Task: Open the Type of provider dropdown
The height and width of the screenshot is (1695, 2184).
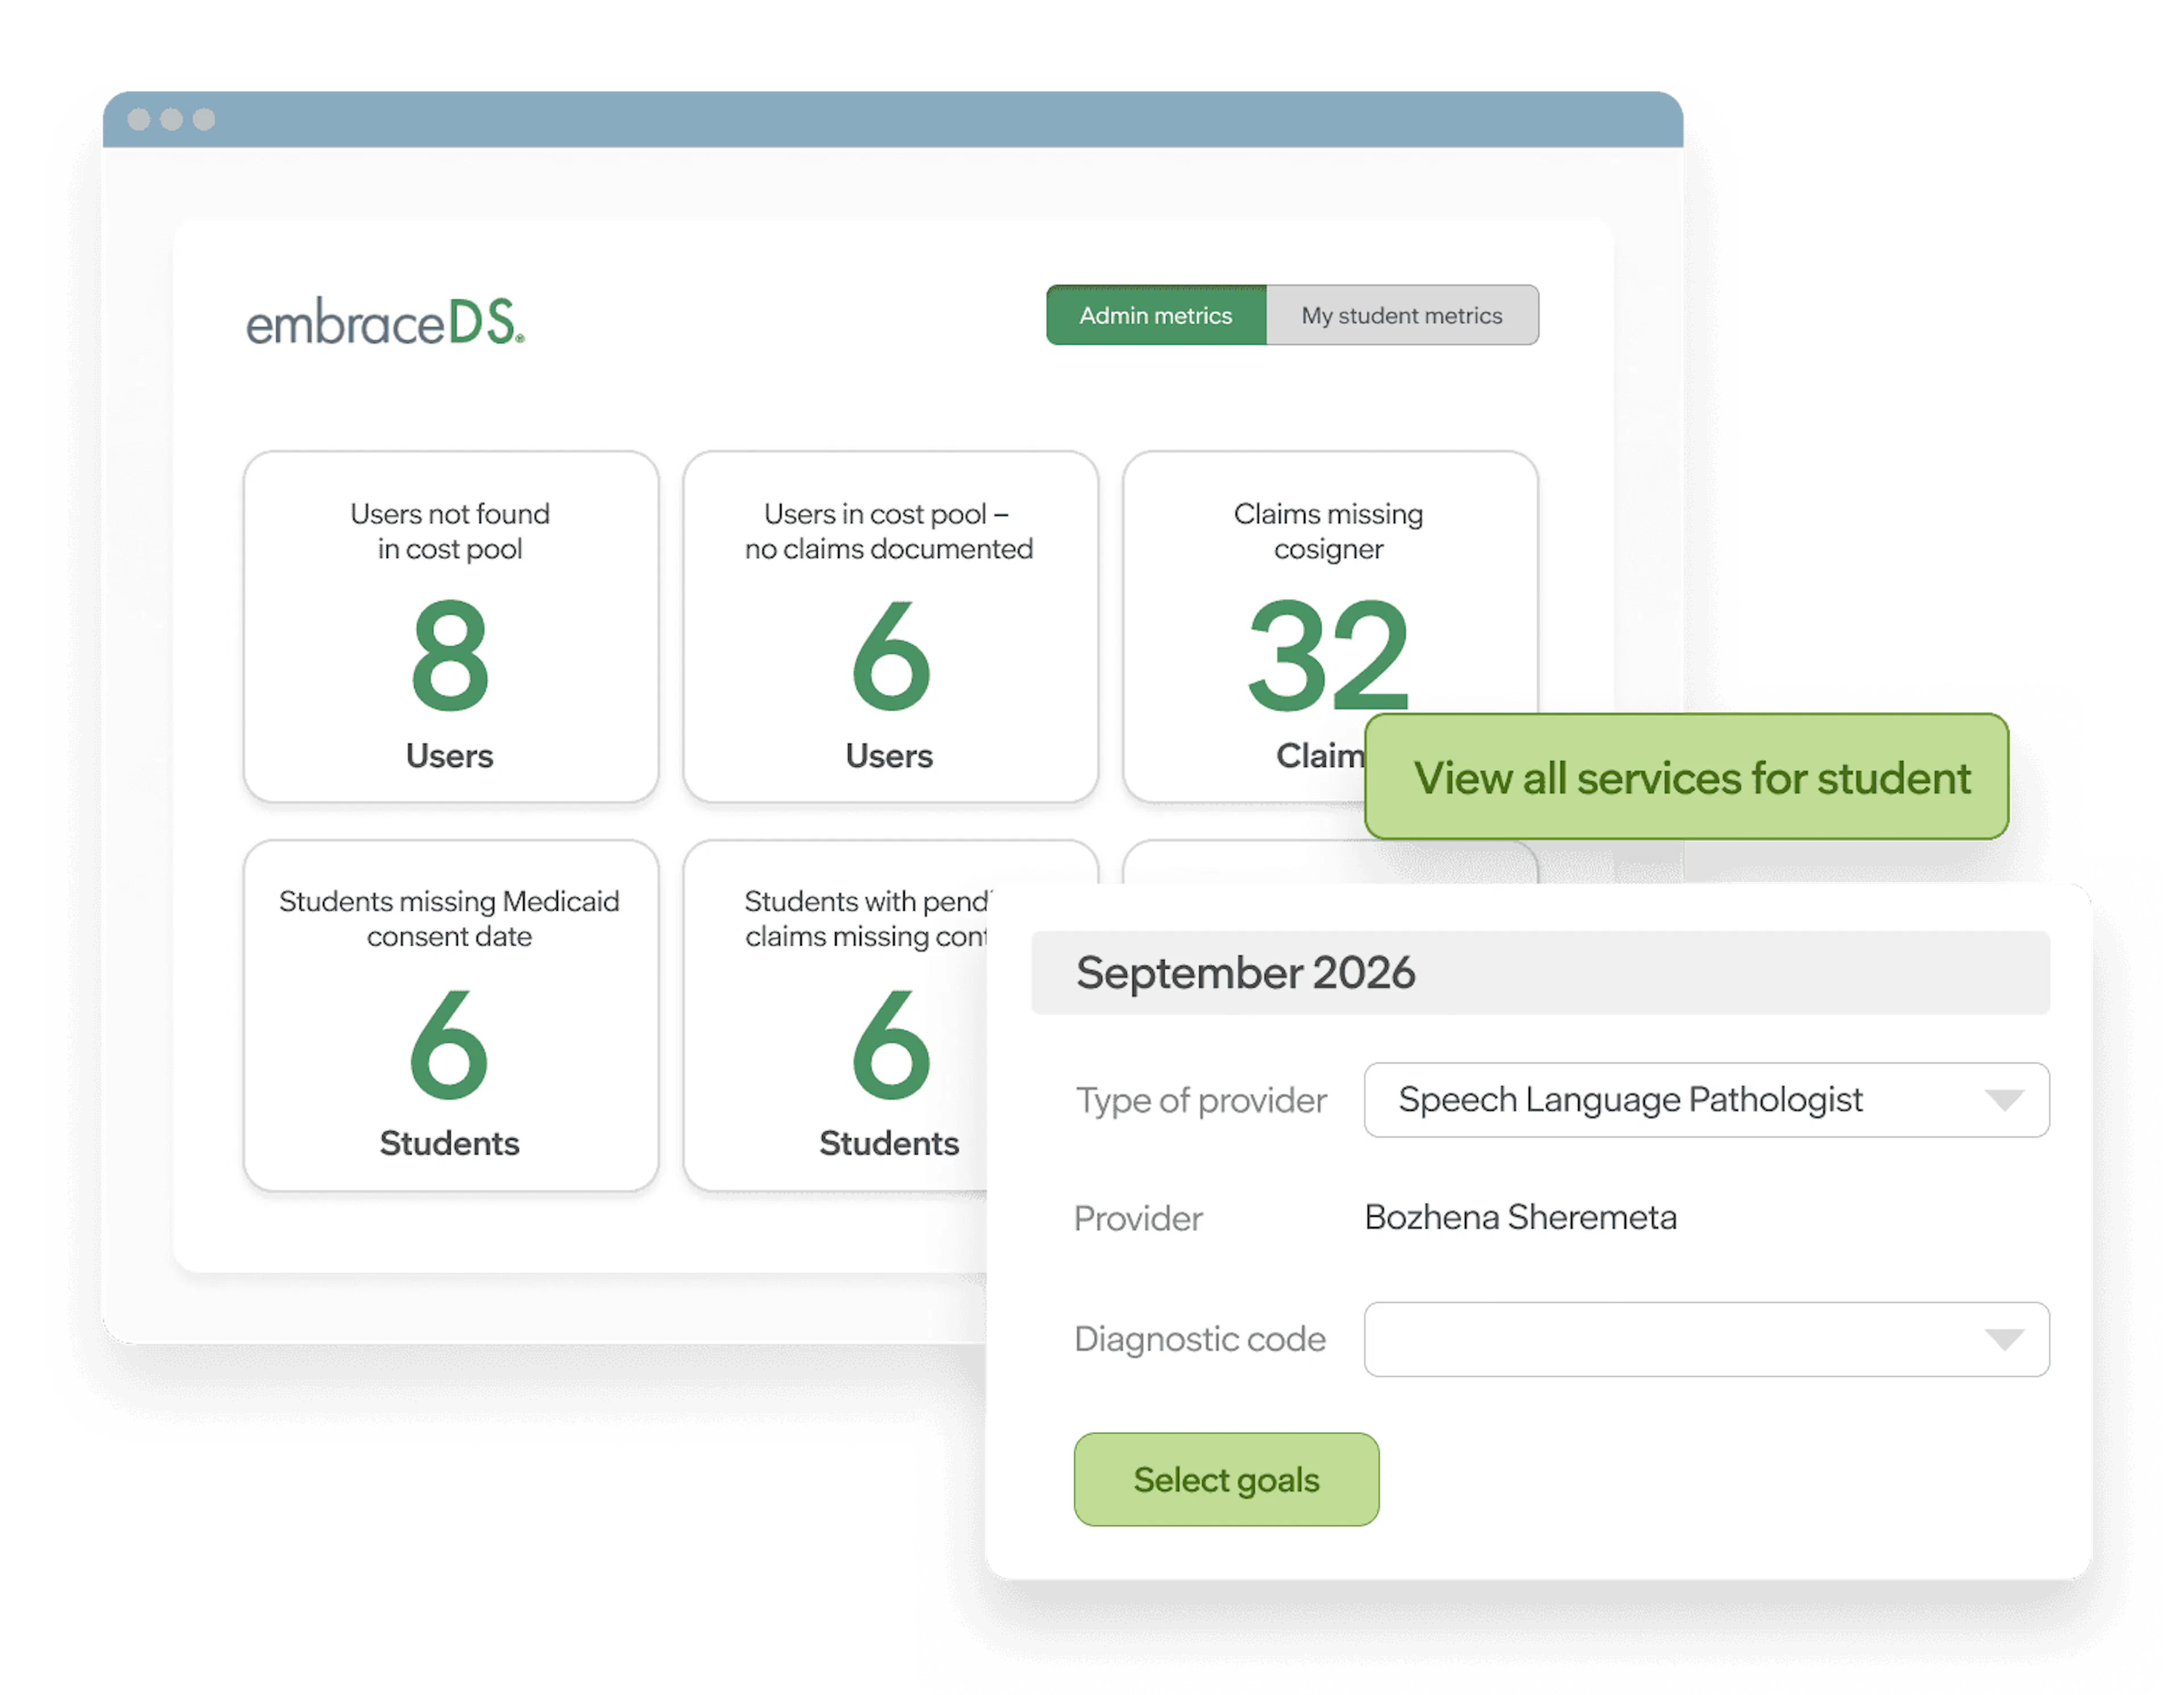Action: point(1707,1100)
